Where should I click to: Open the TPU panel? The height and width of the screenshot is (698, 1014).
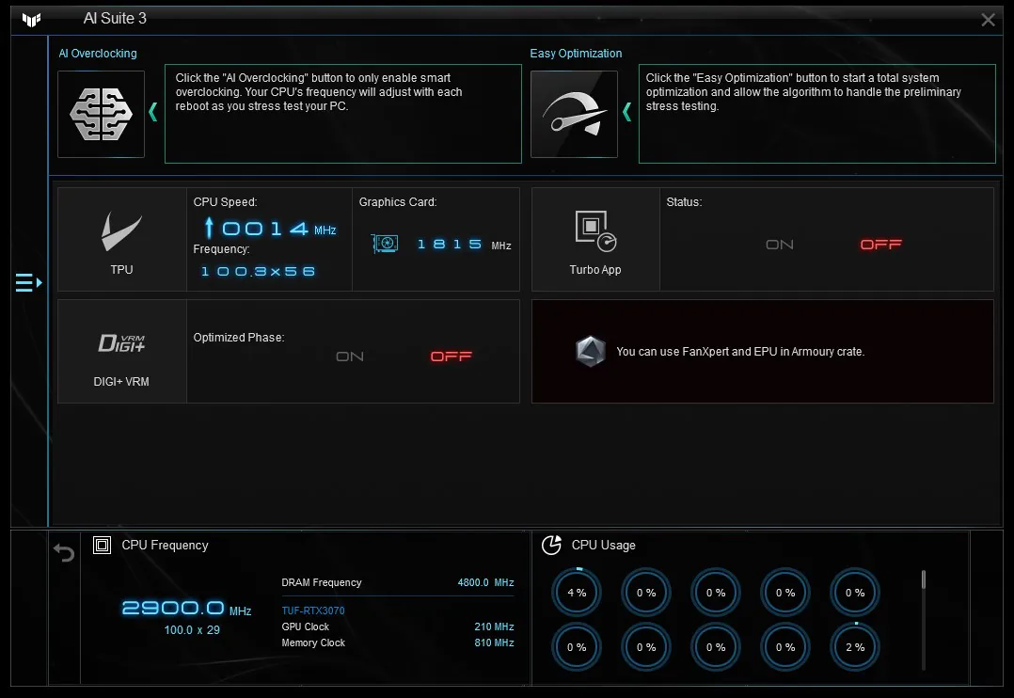coord(121,239)
